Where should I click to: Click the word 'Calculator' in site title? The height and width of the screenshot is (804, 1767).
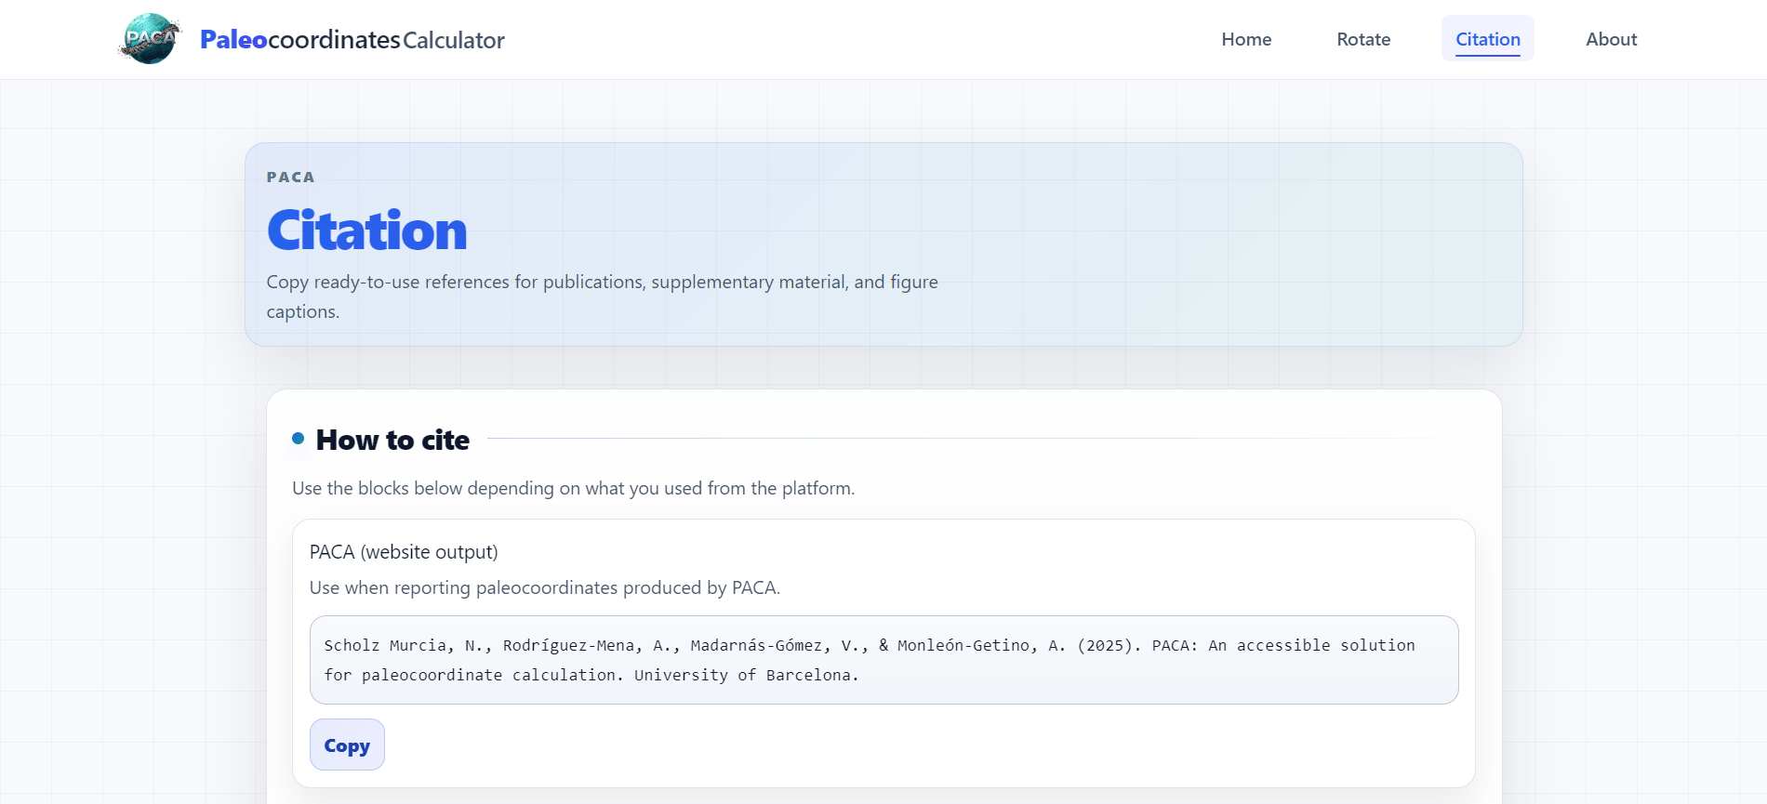(x=454, y=40)
